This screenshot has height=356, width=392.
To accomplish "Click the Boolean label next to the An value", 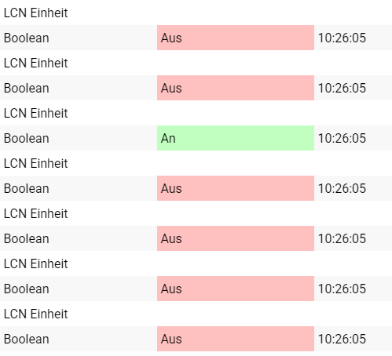I will click(x=27, y=138).
